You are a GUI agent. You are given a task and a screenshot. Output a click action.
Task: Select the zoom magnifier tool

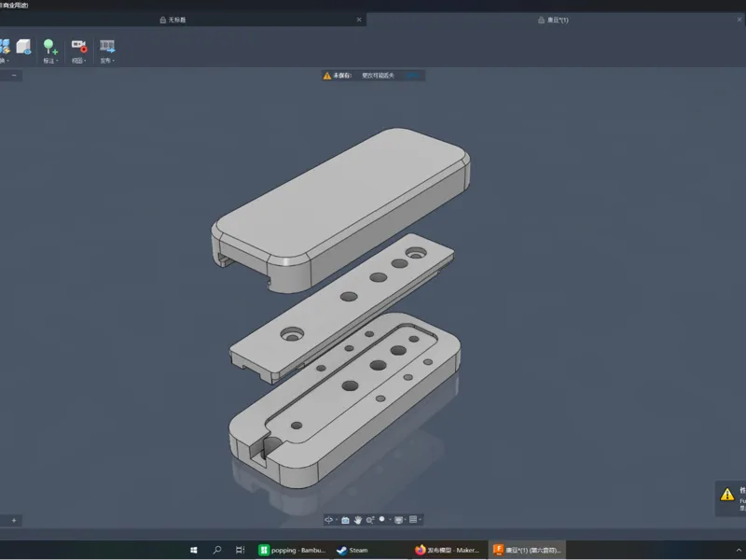pyautogui.click(x=369, y=520)
